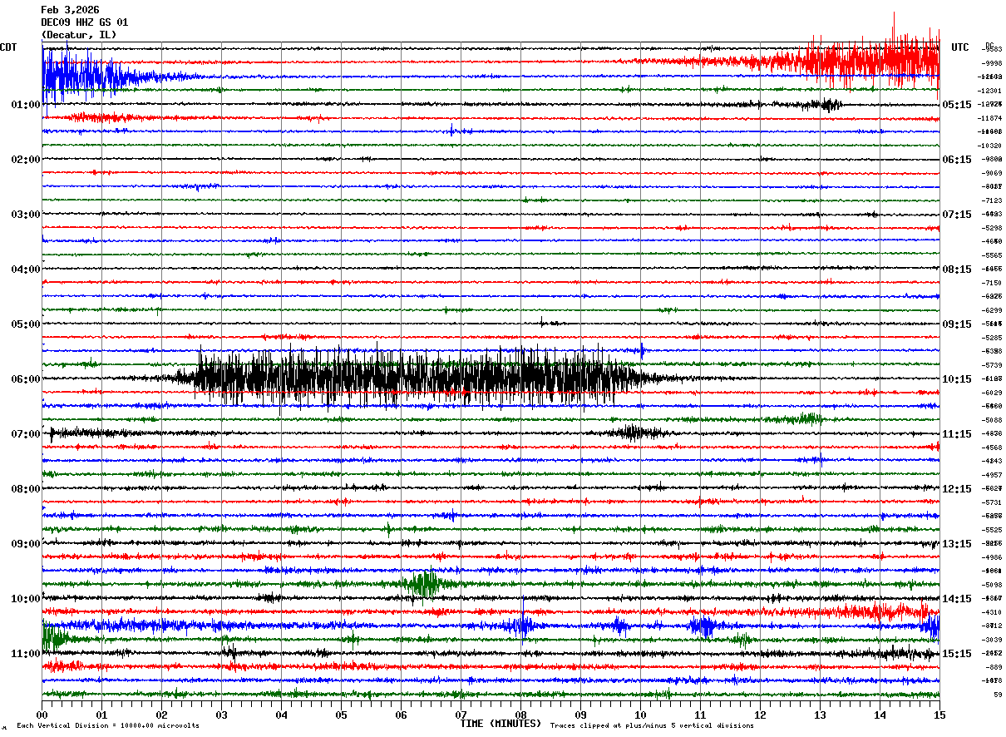The width and height of the screenshot is (1006, 737).
Task: Click the "CDT" timezone label
Action: pos(8,47)
